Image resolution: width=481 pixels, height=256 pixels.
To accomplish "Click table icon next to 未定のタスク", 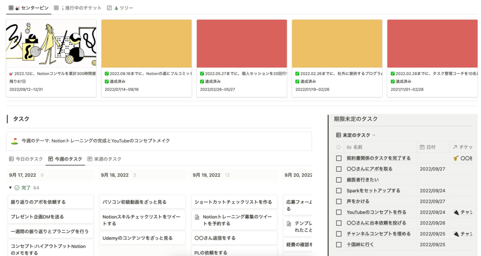I will coord(338,135).
